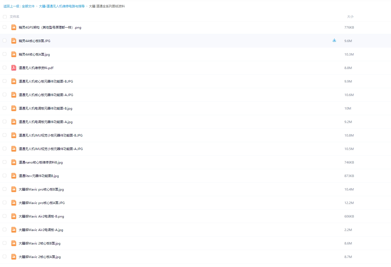
Task: Open 全部文件 breadcrumb link
Action: (28, 6)
